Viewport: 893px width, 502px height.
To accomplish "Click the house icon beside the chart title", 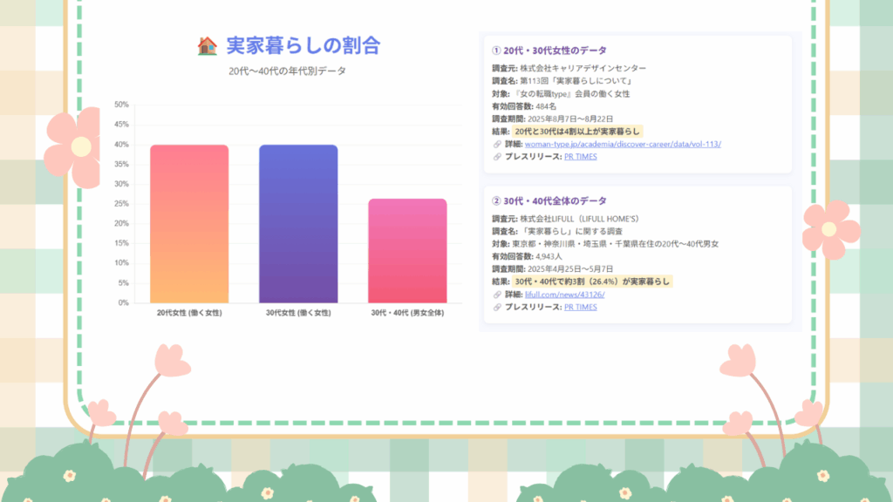I will click(208, 46).
